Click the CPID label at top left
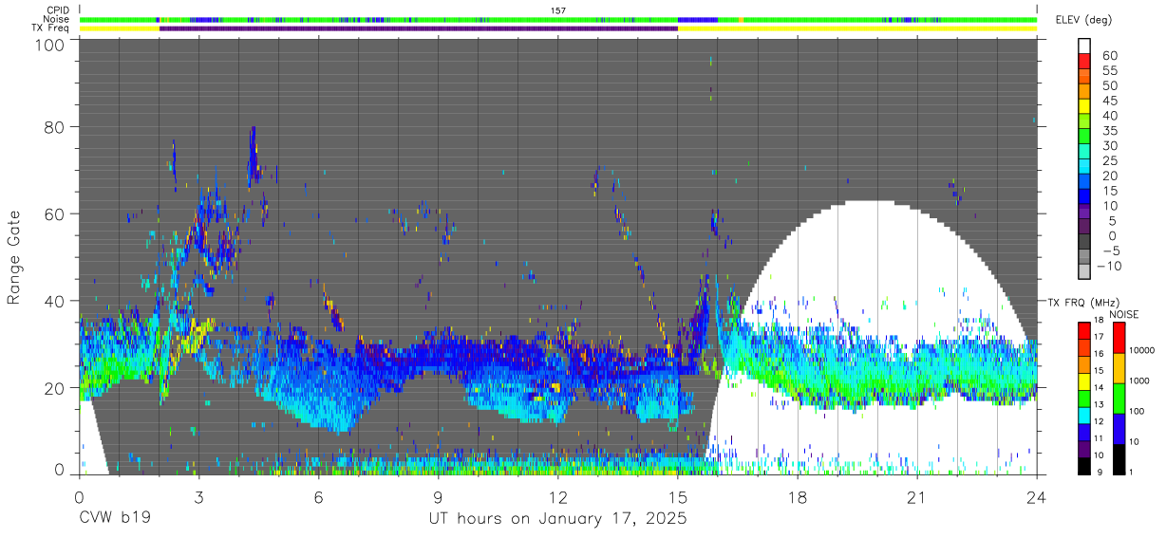The width and height of the screenshot is (1166, 538). coord(57,10)
